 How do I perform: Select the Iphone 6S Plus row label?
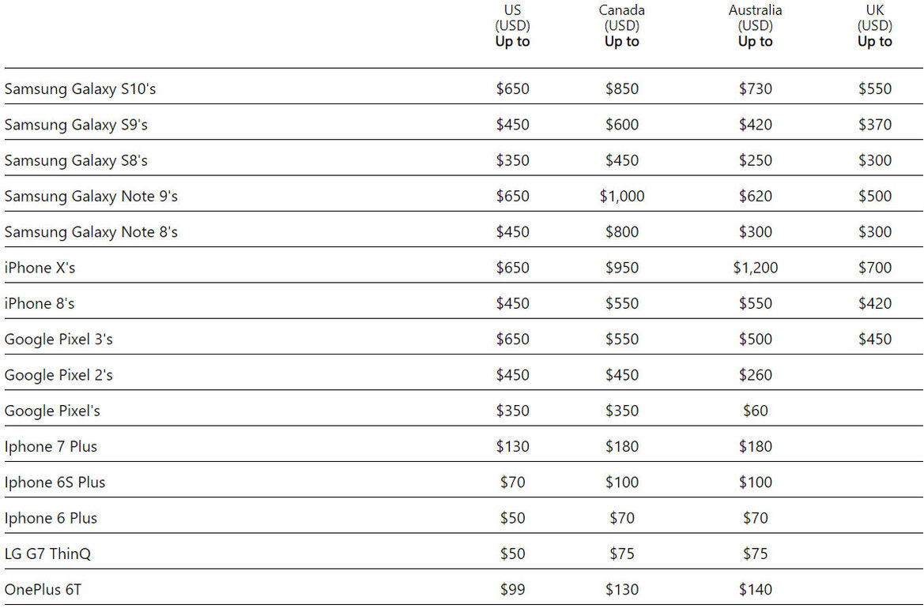55,482
